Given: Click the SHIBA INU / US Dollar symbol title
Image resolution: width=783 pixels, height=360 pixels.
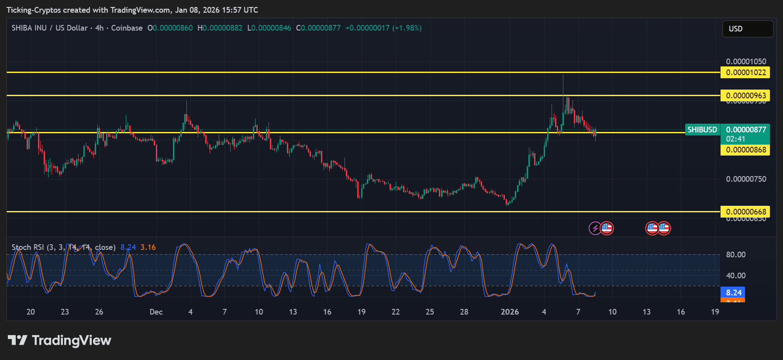Looking at the screenshot, I should (49, 28).
